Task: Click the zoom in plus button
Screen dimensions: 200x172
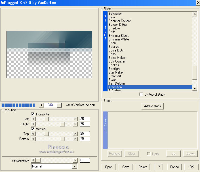Action: point(41,105)
